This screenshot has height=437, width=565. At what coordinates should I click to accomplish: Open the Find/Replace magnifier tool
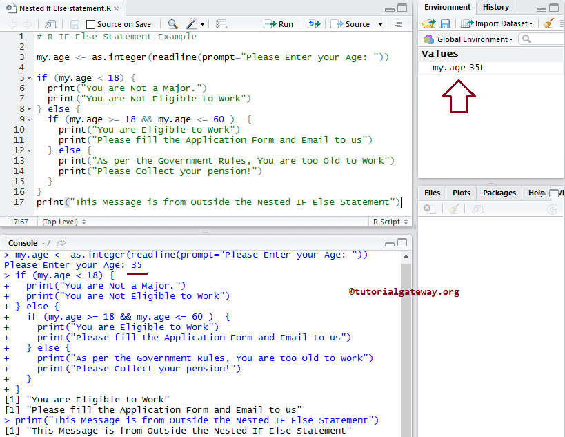(x=171, y=23)
